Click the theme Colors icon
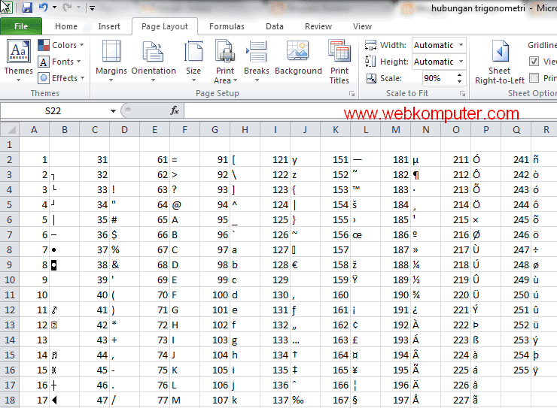 (44, 45)
